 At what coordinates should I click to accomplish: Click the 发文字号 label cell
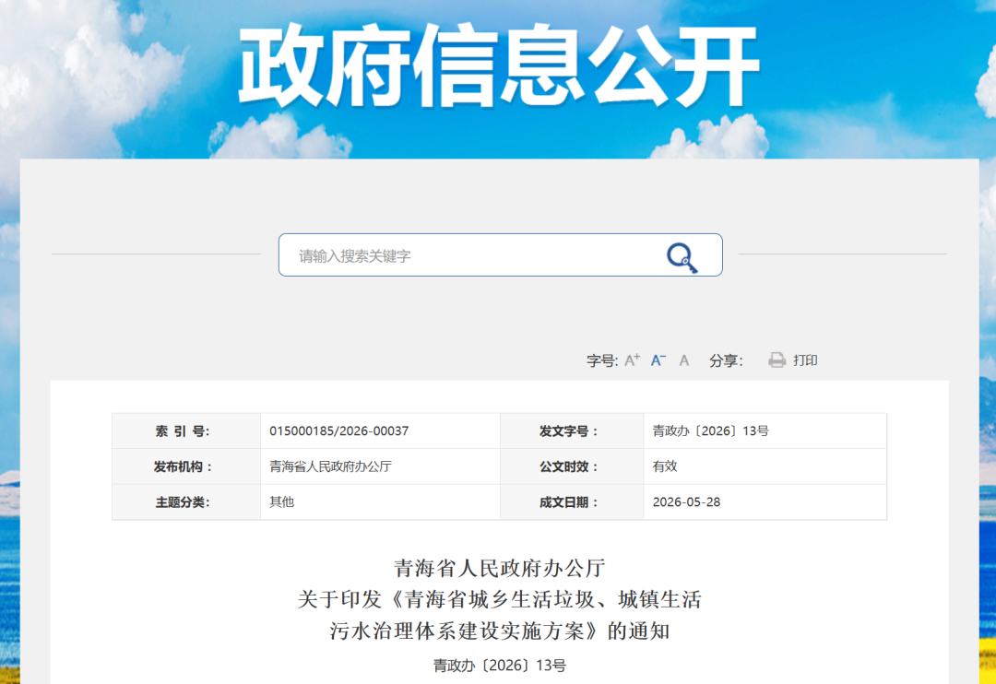572,431
